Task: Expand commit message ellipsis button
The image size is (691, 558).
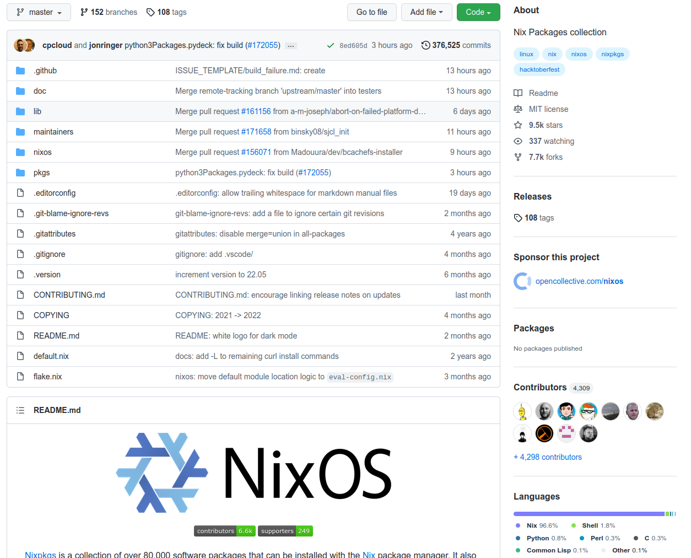Action: (291, 46)
